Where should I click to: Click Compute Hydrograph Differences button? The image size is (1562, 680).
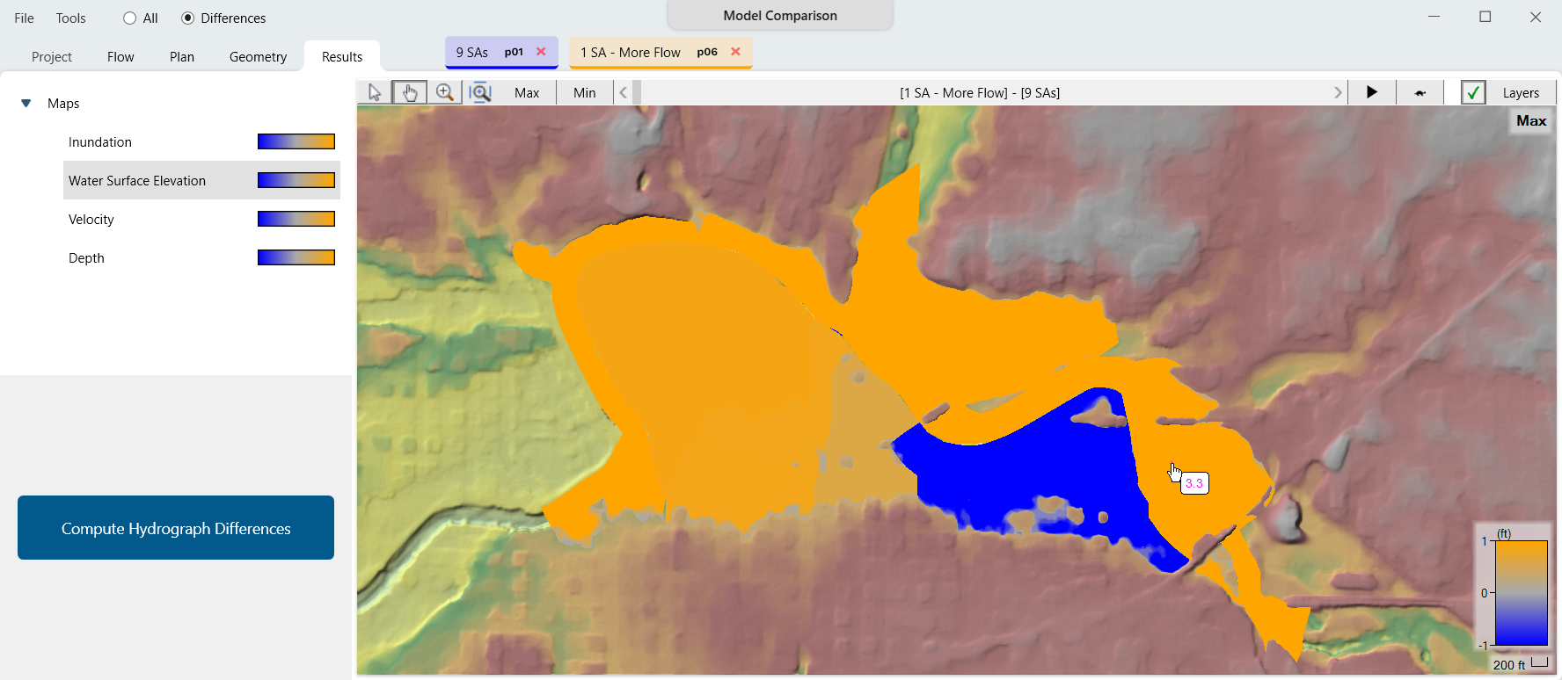click(x=176, y=528)
